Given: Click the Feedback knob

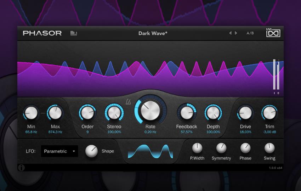Looking at the screenshot, I should 187,113.
